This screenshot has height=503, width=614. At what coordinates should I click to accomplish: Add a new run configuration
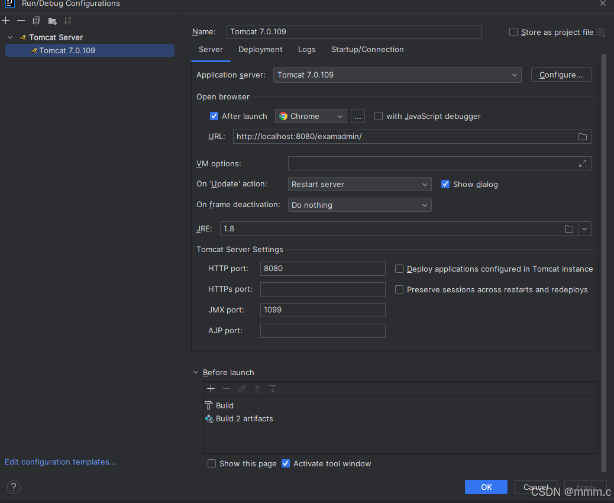[6, 20]
